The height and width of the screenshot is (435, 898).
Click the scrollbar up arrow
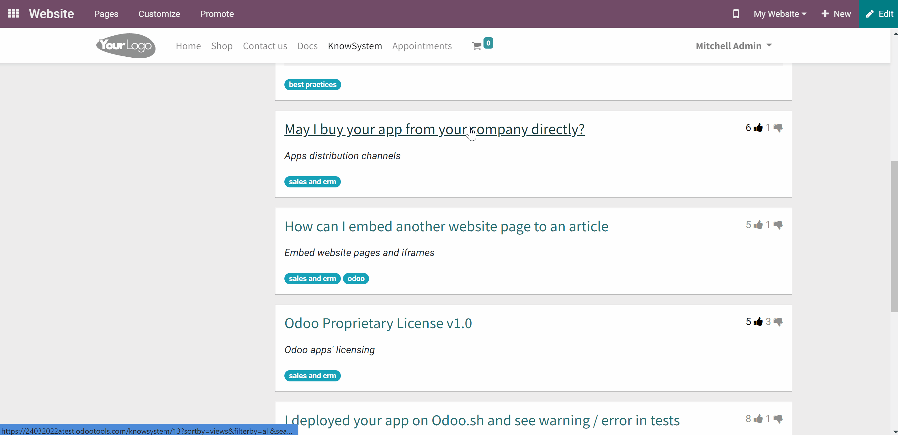pos(895,34)
